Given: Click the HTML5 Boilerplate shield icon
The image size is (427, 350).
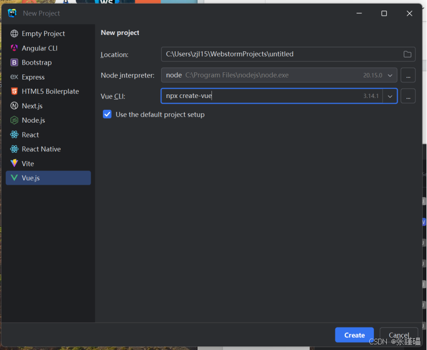Looking at the screenshot, I should pyautogui.click(x=14, y=91).
